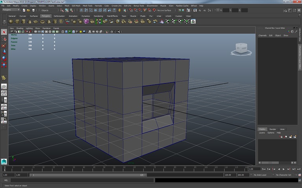Open the Polygons menu set dropdown
Viewport: 302px width, 188px height.
11,10
